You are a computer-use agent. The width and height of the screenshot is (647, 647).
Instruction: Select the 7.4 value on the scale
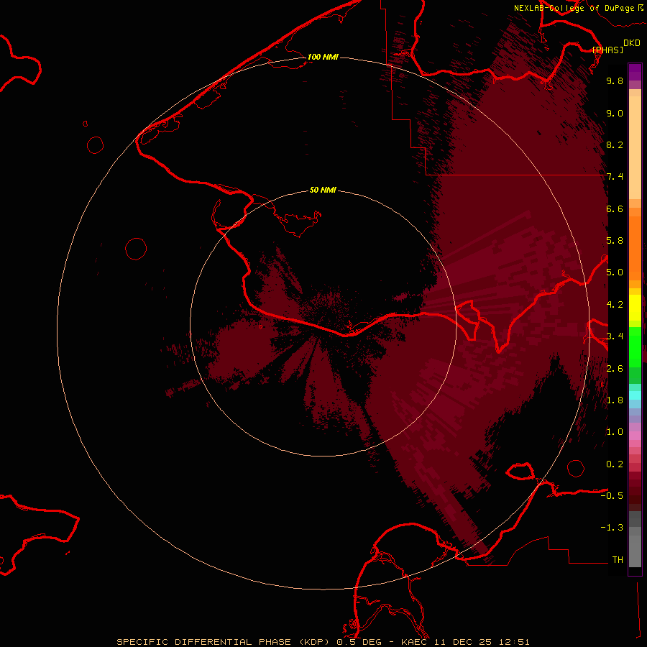coord(615,177)
